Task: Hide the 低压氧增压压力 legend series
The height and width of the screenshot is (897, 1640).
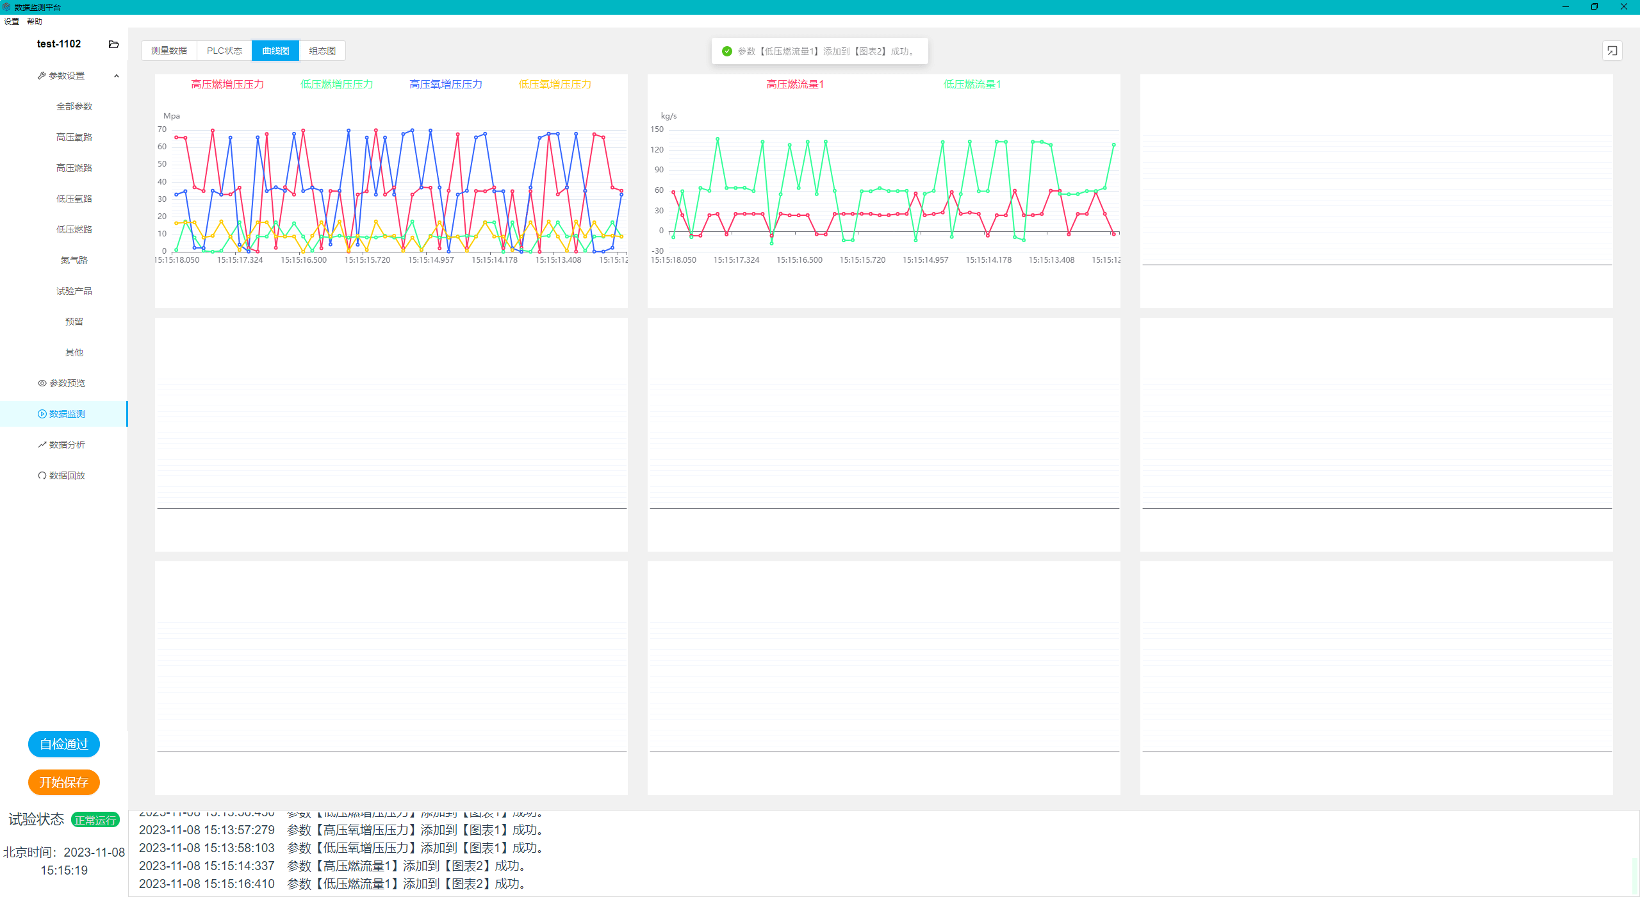Action: point(554,85)
